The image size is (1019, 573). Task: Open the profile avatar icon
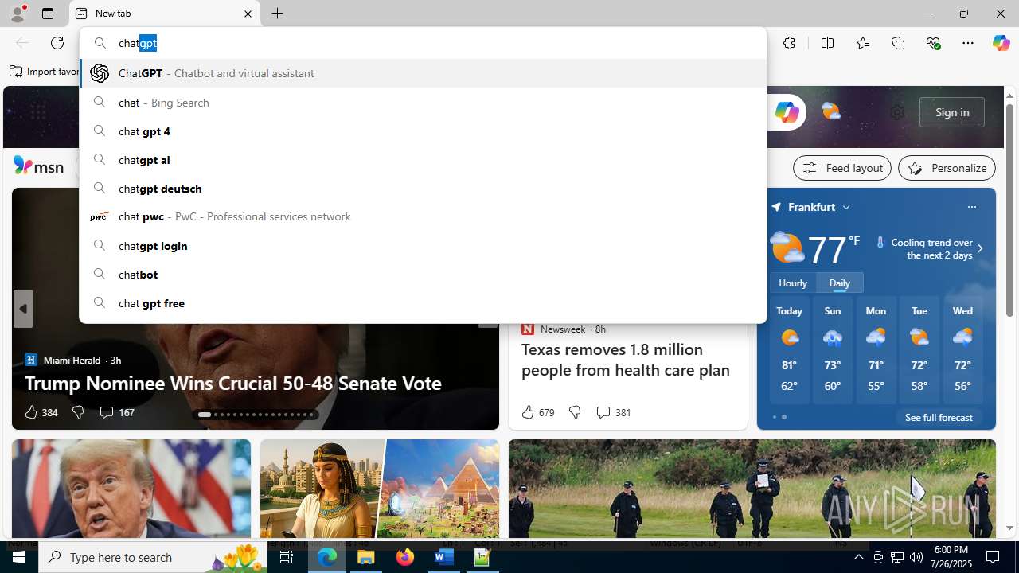[x=17, y=14]
